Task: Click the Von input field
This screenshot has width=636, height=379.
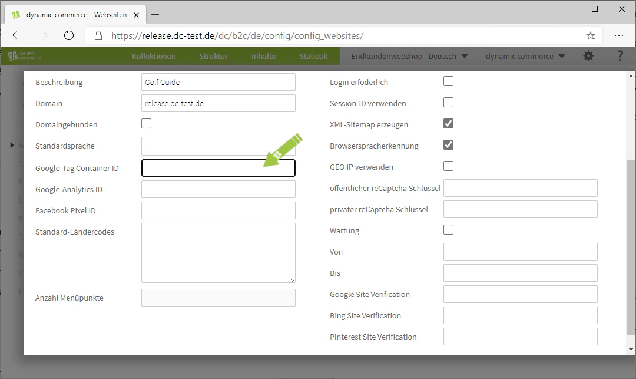Action: click(x=521, y=252)
